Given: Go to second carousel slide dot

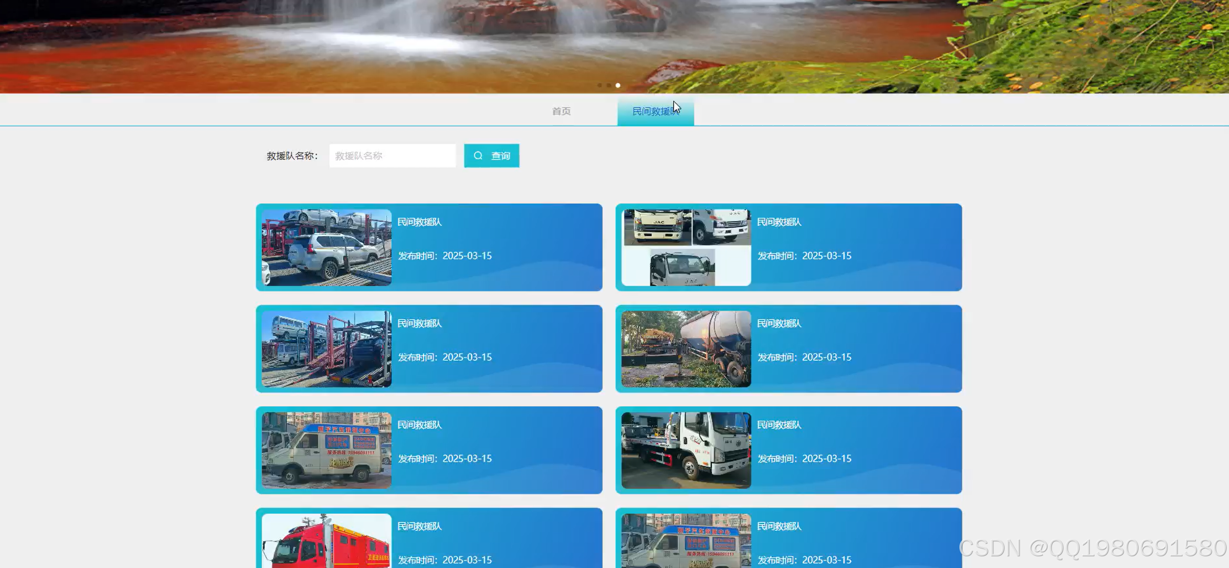Looking at the screenshot, I should 609,85.
